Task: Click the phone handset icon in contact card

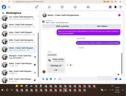Action: [50, 60]
